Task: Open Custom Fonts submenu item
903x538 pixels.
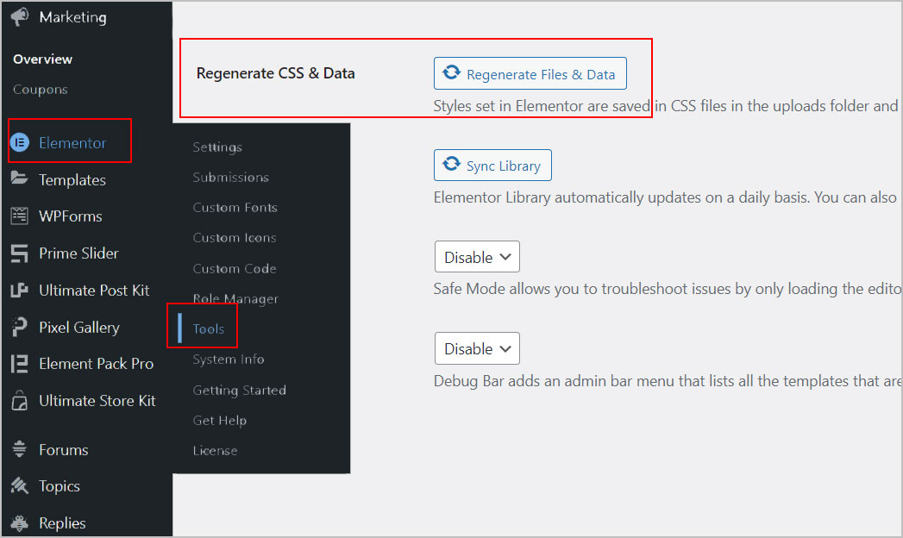Action: (x=235, y=207)
